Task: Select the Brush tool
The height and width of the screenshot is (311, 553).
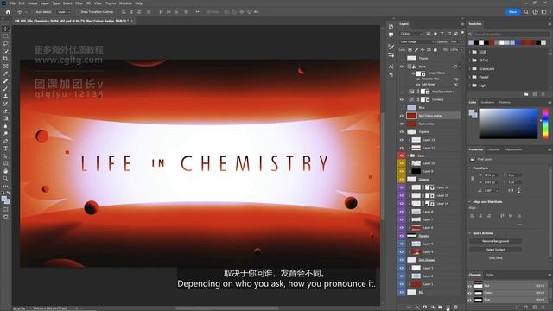Action: pos(5,89)
